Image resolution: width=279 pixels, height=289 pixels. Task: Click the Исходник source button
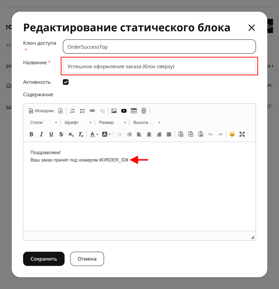click(41, 111)
